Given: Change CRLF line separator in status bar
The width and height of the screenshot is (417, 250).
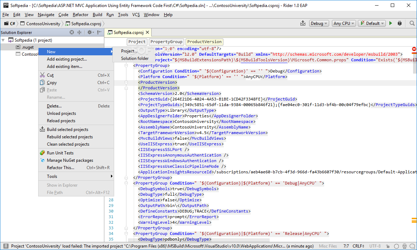Looking at the screenshot, I should [359, 246].
